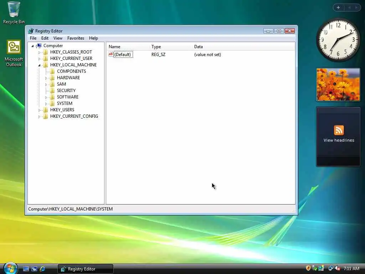The width and height of the screenshot is (365, 274).
Task: Click the RSS feed headlines icon
Action: click(x=339, y=130)
